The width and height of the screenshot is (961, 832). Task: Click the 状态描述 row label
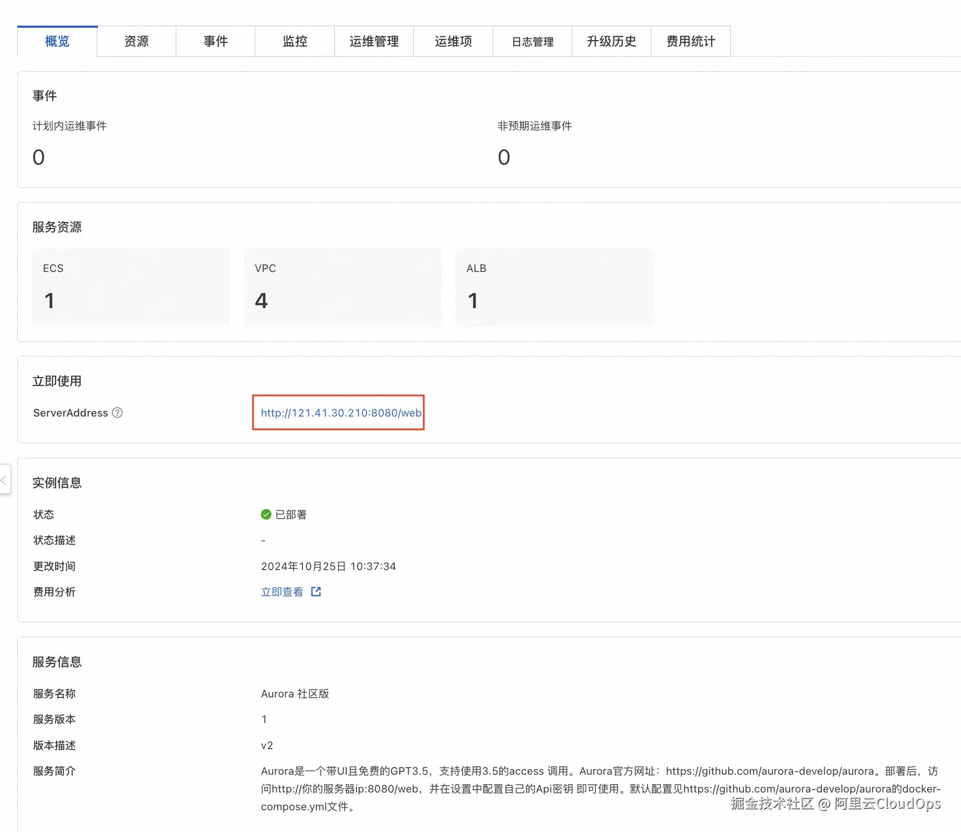(54, 540)
